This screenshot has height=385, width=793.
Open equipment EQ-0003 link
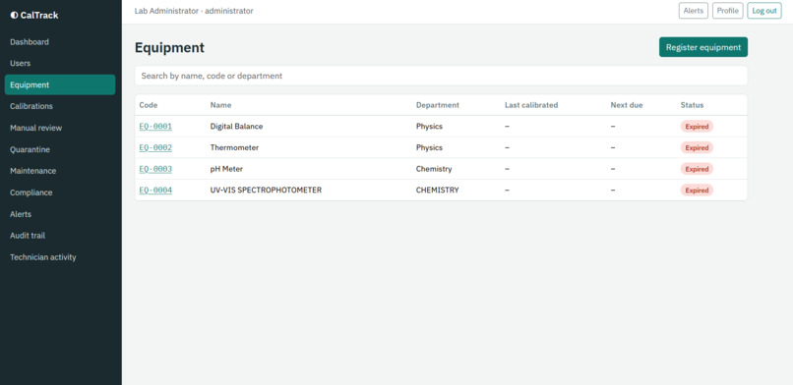[x=155, y=169]
